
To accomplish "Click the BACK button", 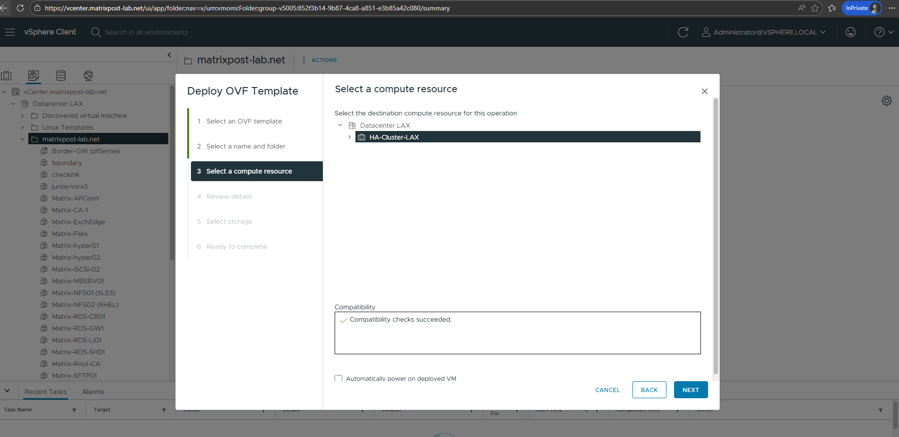I will pos(649,390).
